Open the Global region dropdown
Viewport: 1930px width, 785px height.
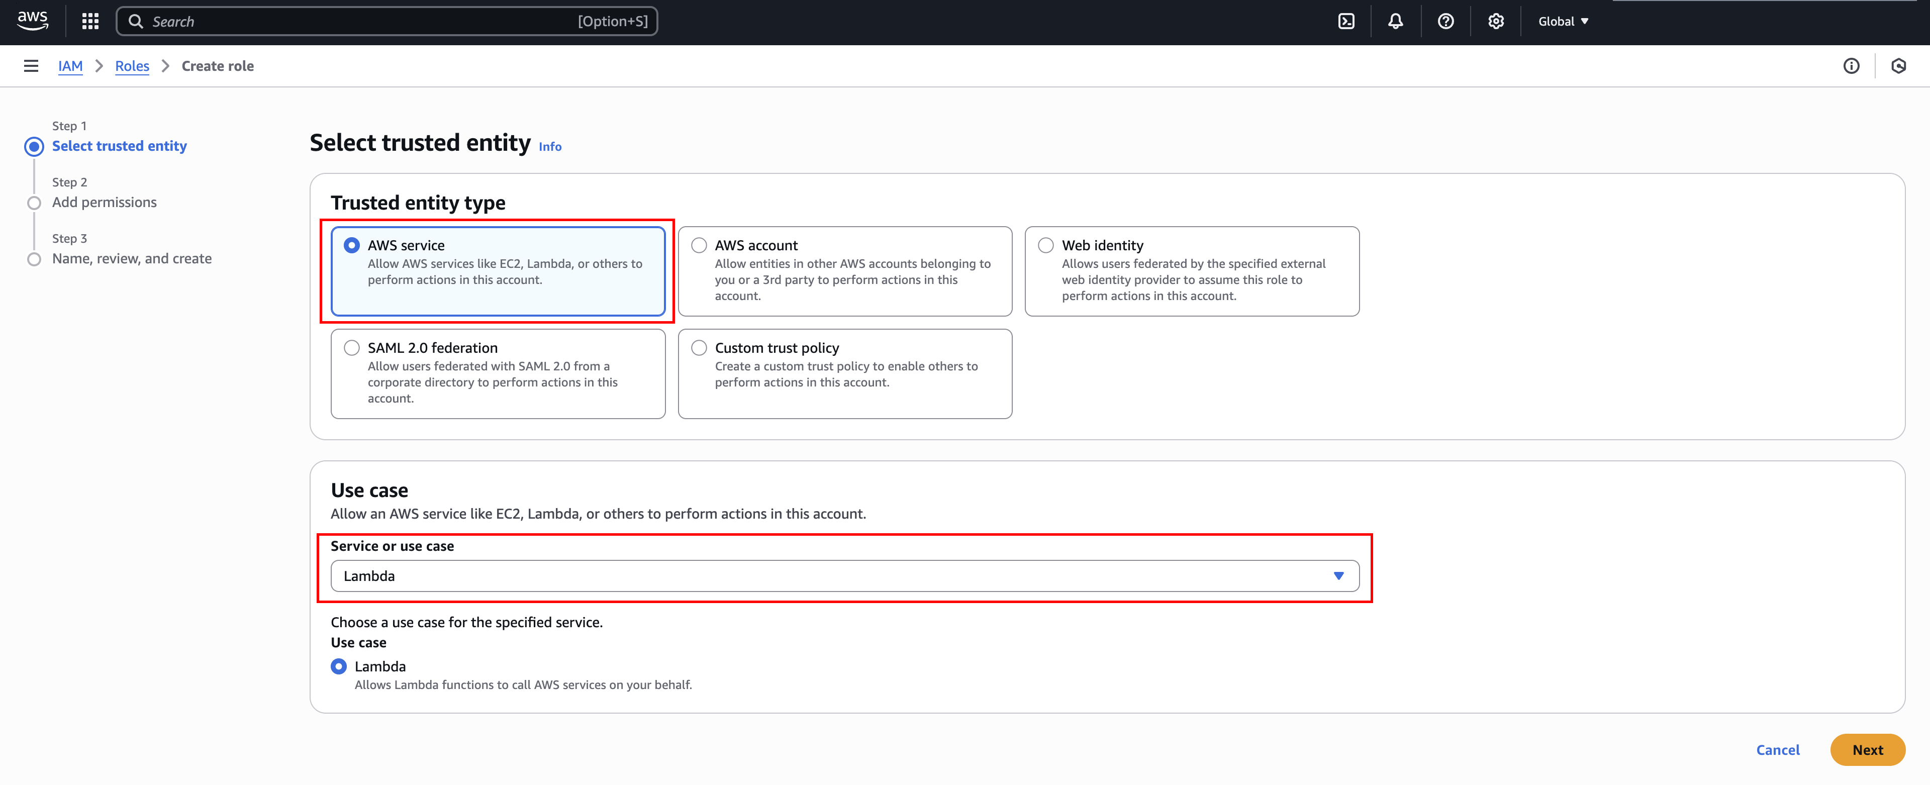[x=1563, y=21]
